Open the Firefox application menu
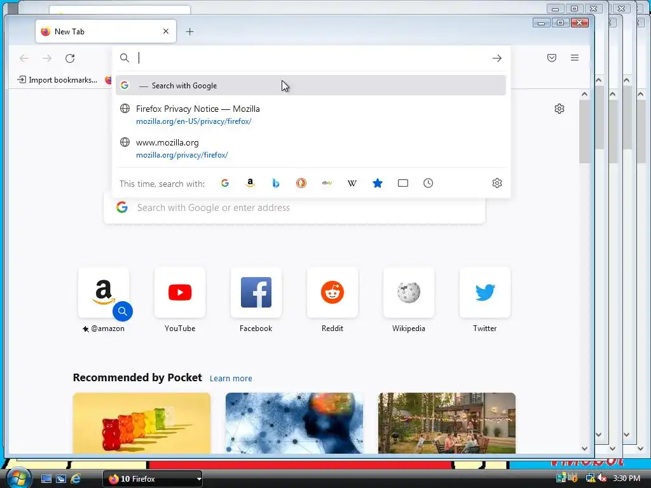This screenshot has height=488, width=651. tap(575, 58)
